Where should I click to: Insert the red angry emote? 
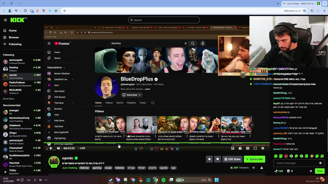click(286, 156)
